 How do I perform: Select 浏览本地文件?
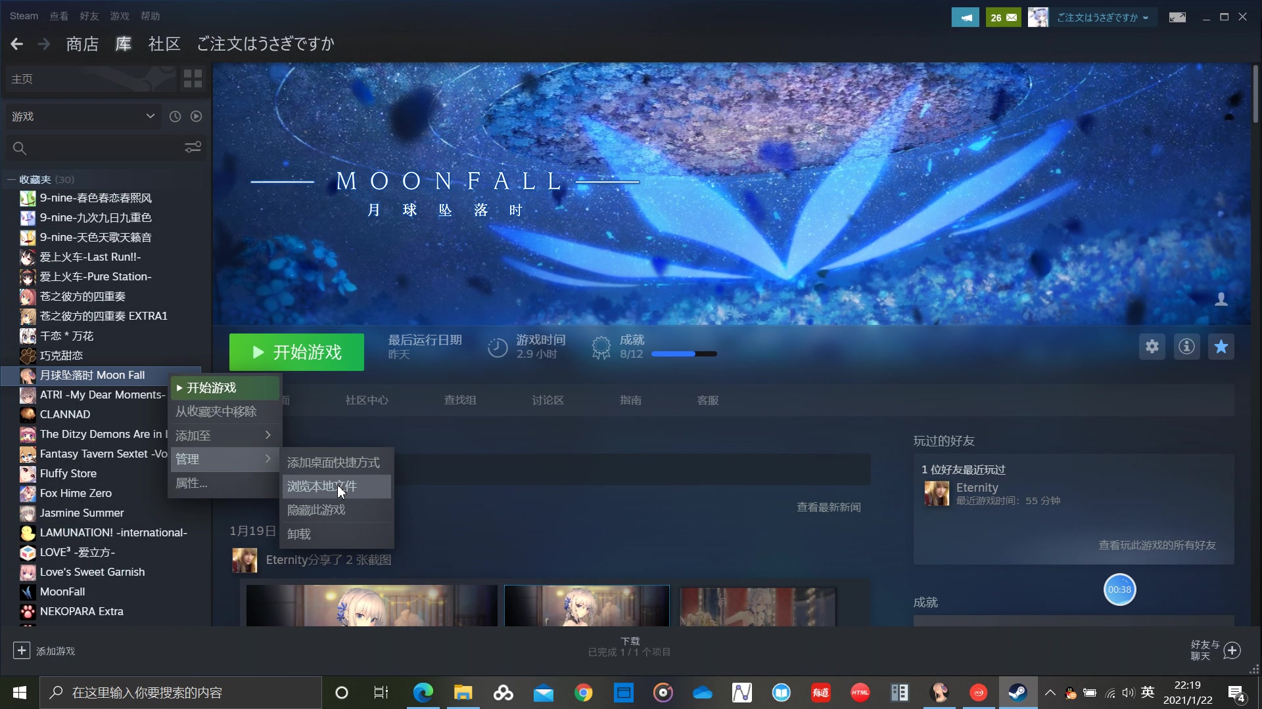click(337, 486)
